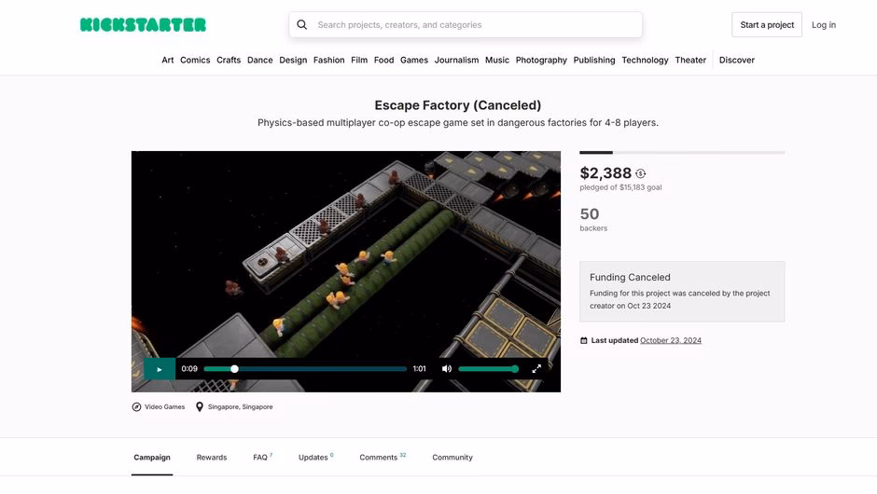This screenshot has width=877, height=494.
Task: Switch to the FAQ tab
Action: pyautogui.click(x=262, y=457)
